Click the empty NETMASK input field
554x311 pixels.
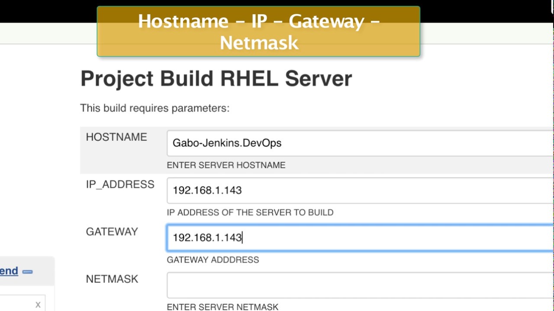pos(360,285)
